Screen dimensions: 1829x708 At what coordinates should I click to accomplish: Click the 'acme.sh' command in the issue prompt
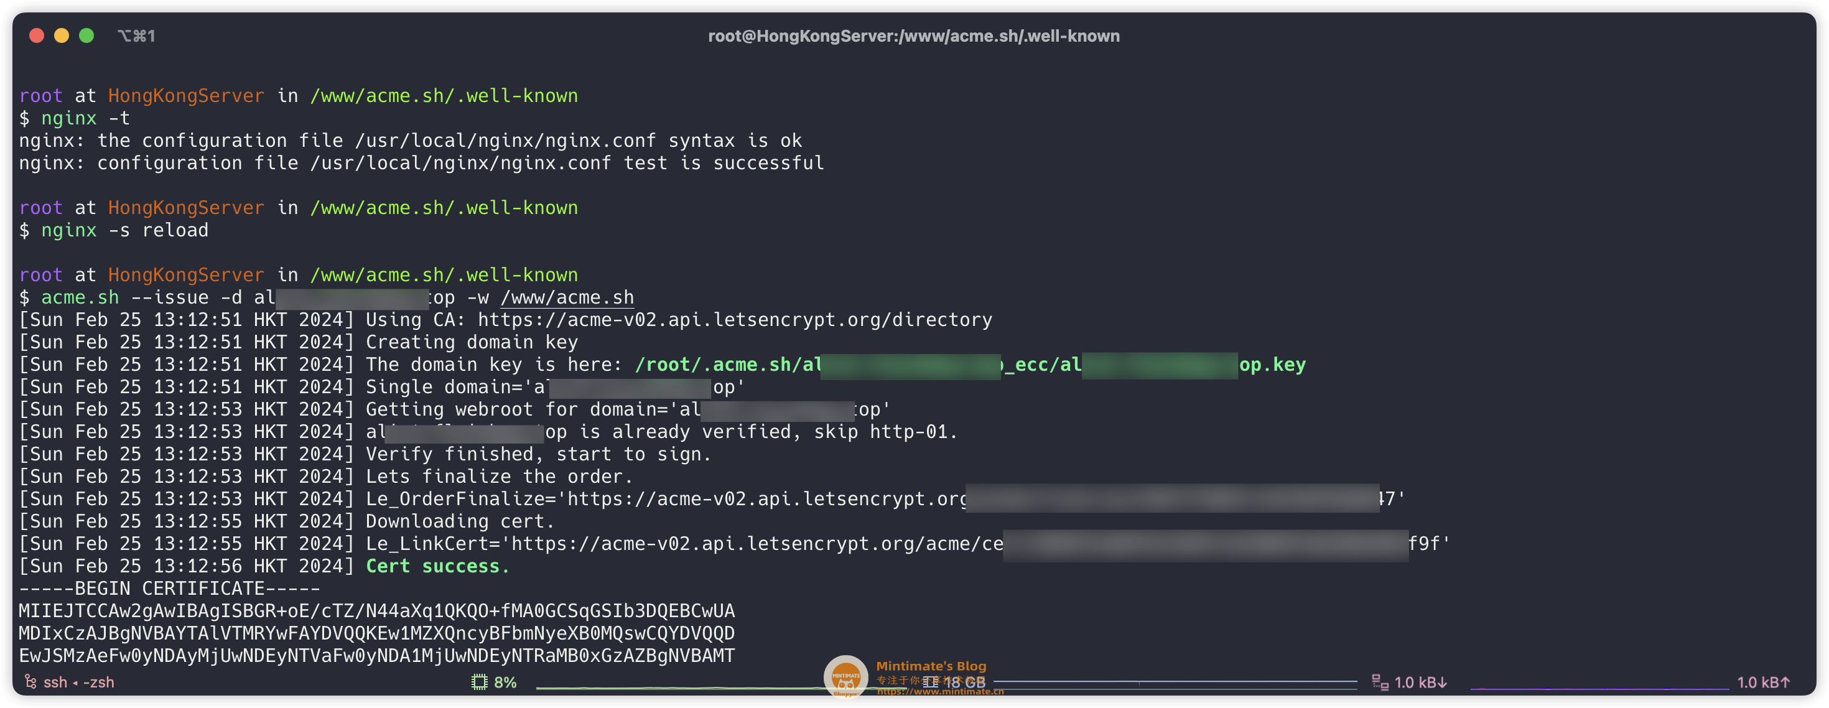80,297
